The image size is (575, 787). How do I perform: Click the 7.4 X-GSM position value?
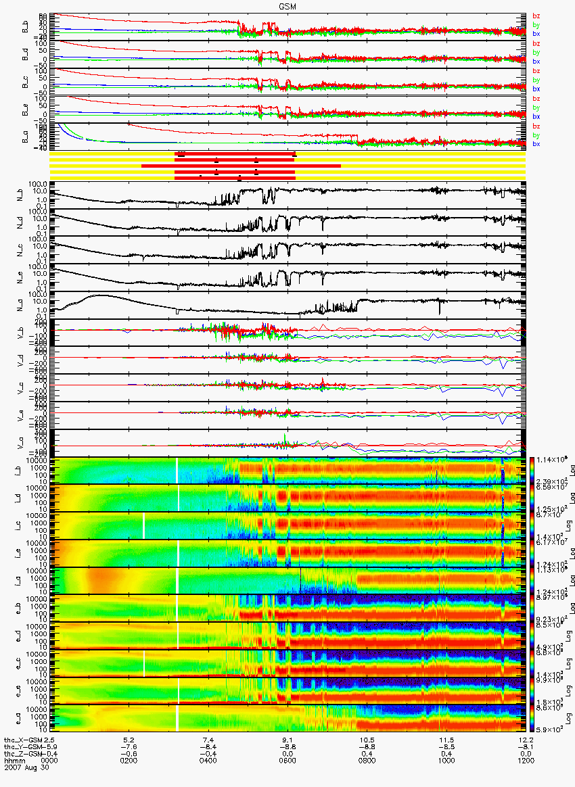coord(208,740)
